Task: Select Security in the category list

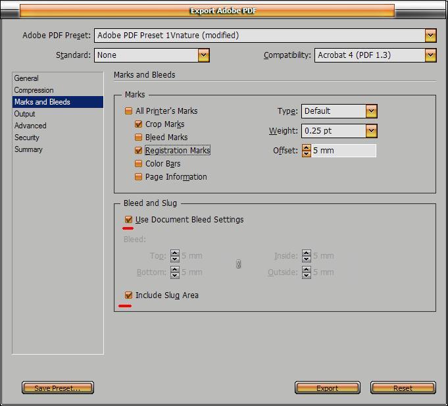Action: pyautogui.click(x=58, y=138)
